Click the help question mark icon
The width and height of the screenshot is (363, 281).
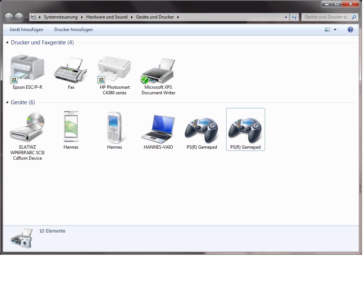(x=350, y=30)
